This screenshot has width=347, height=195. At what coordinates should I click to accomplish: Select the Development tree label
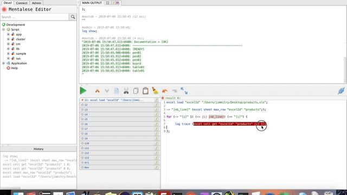(16, 25)
